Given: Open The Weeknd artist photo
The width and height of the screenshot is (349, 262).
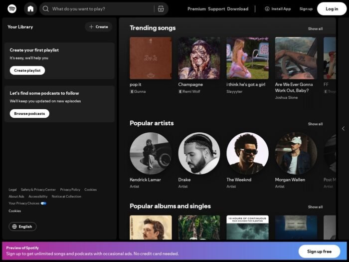Looking at the screenshot, I should coord(247,153).
